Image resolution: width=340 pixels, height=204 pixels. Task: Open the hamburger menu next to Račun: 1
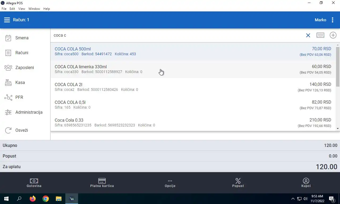coord(7,20)
